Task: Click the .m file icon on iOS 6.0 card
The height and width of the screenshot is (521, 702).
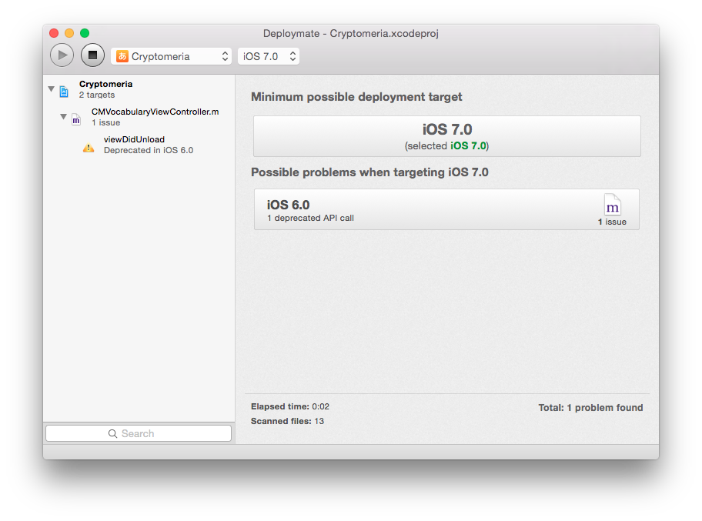Action: point(612,205)
